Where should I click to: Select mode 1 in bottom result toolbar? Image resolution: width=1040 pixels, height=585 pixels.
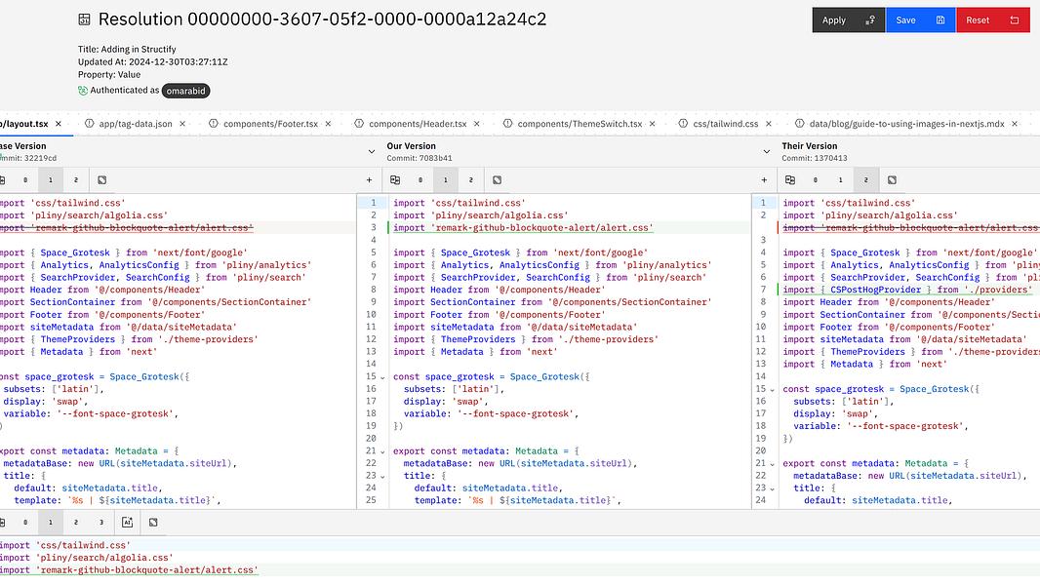coord(51,523)
